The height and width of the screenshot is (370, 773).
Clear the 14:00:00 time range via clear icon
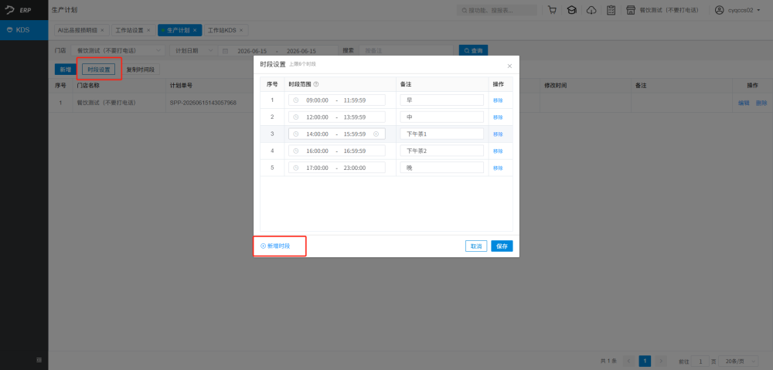pyautogui.click(x=376, y=134)
